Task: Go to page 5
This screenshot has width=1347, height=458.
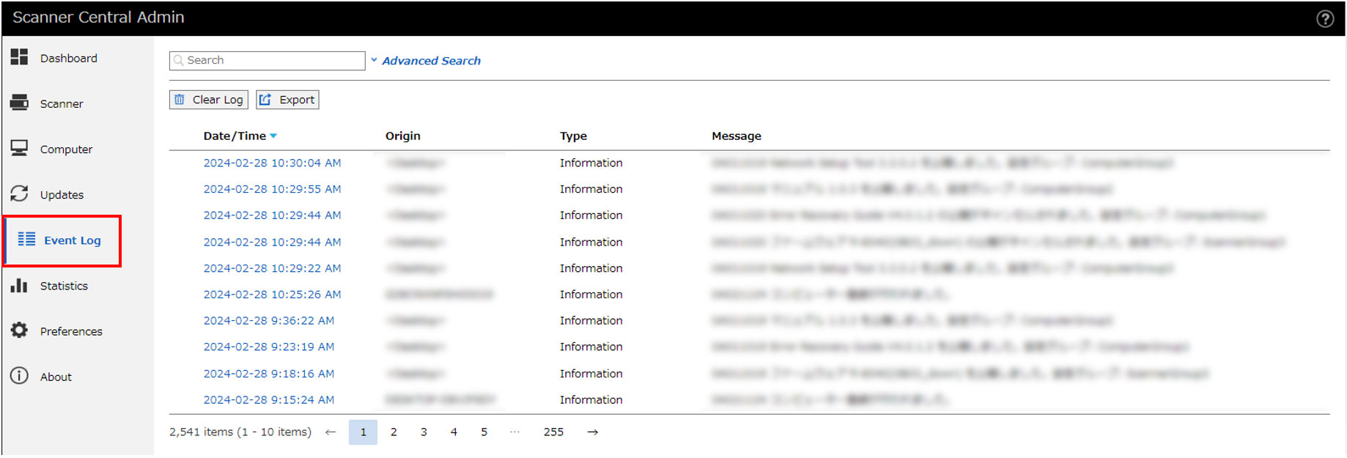Action: coord(484,432)
